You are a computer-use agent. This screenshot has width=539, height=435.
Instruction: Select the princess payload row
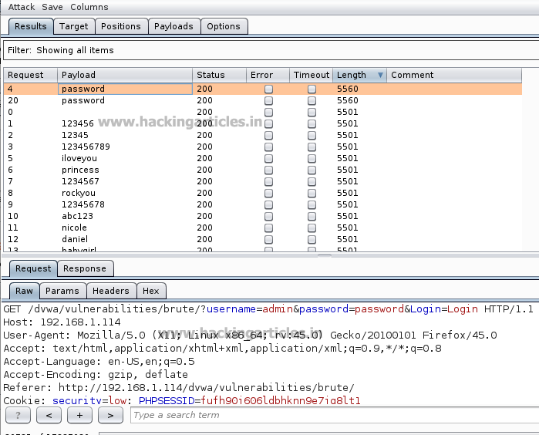(x=263, y=170)
